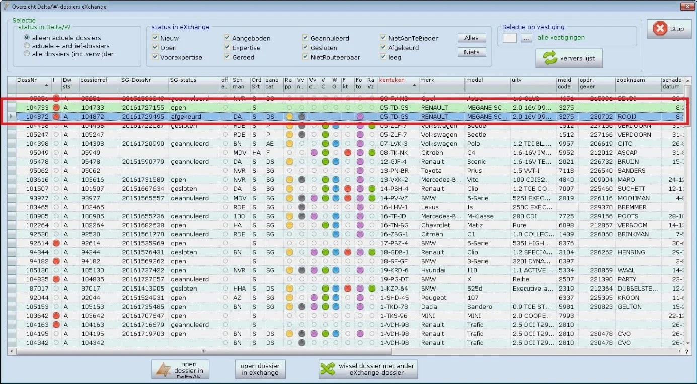Toggle the Afgekeurd checkbox
Image resolution: width=697 pixels, height=384 pixels.
click(384, 48)
